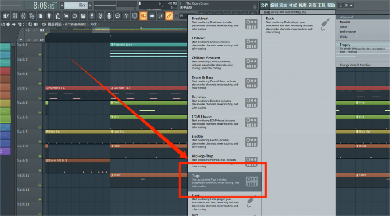Click the plus button beside Kick pattern
Viewport: 390px width, 216px height.
pos(90,5)
